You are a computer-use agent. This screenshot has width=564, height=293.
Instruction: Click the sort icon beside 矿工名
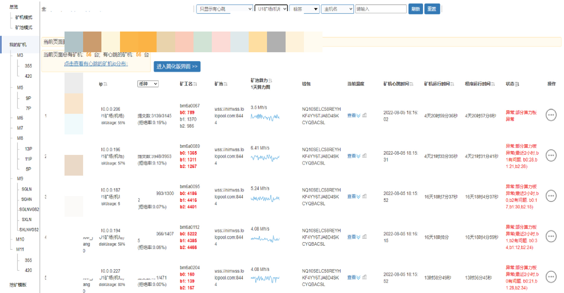[195, 84]
